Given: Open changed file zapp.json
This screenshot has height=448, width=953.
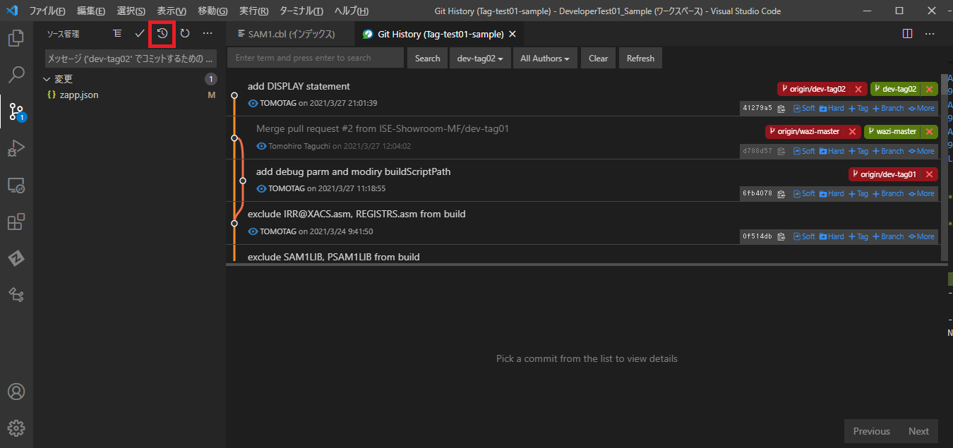Looking at the screenshot, I should [79, 95].
